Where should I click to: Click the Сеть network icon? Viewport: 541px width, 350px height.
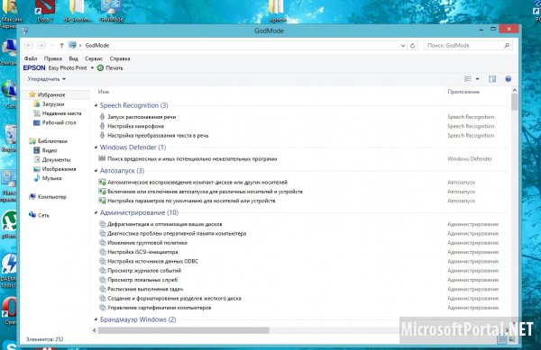click(32, 215)
